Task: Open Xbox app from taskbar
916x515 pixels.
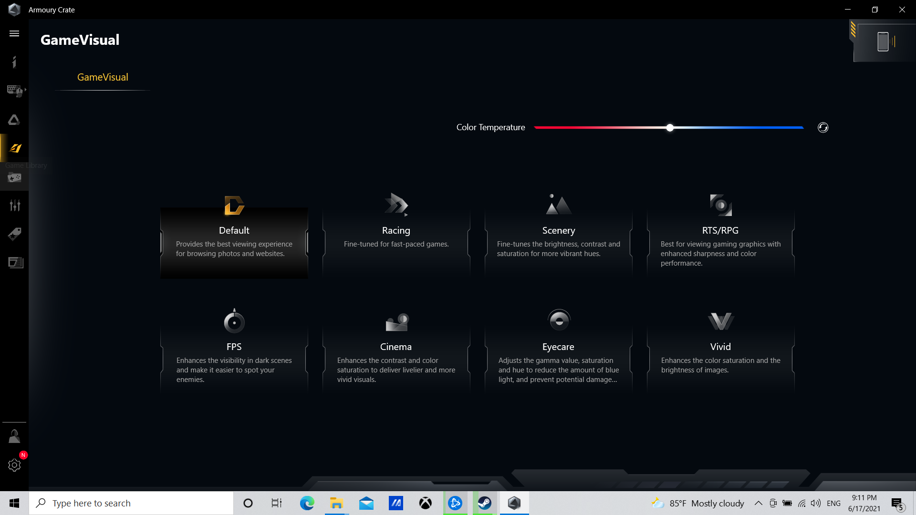Action: pyautogui.click(x=425, y=503)
